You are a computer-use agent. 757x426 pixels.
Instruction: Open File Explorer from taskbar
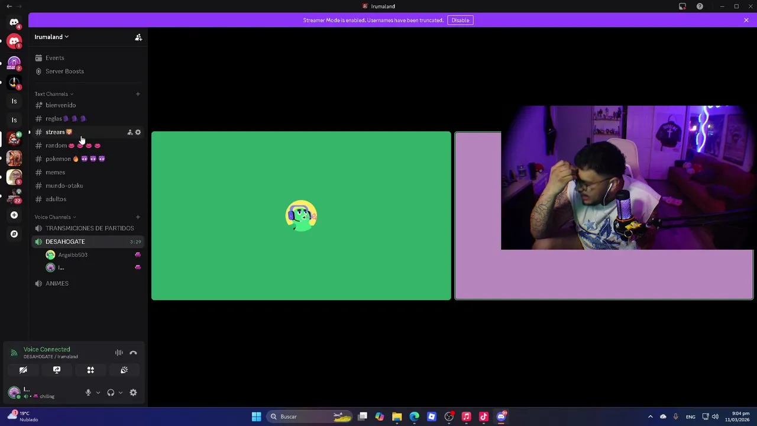397,417
